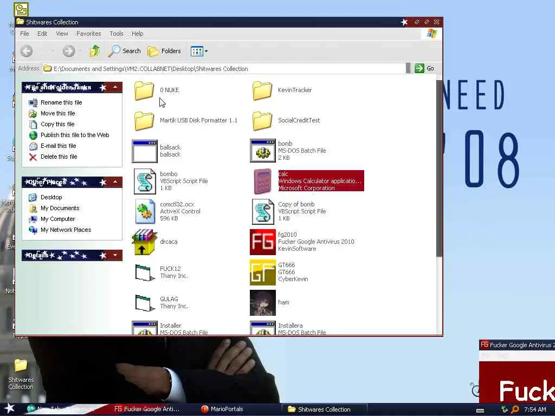Select the Copy of bomb script icon
This screenshot has height=416, width=555.
click(263, 212)
